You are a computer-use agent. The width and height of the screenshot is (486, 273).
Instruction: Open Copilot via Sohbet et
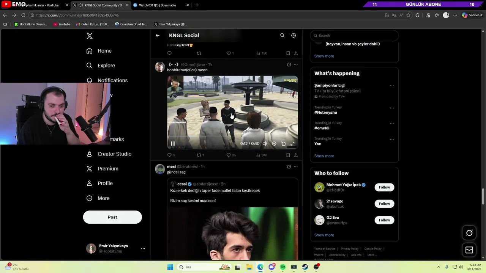point(472,15)
